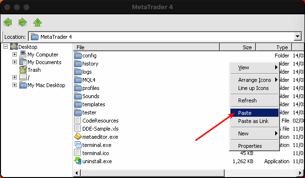The height and width of the screenshot is (178, 305).
Task: Collapse the Desktop tree node
Action: 6,46
